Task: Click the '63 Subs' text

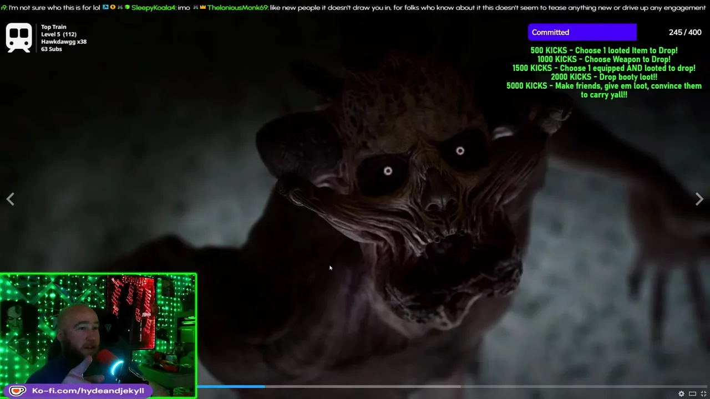Action: (x=51, y=49)
